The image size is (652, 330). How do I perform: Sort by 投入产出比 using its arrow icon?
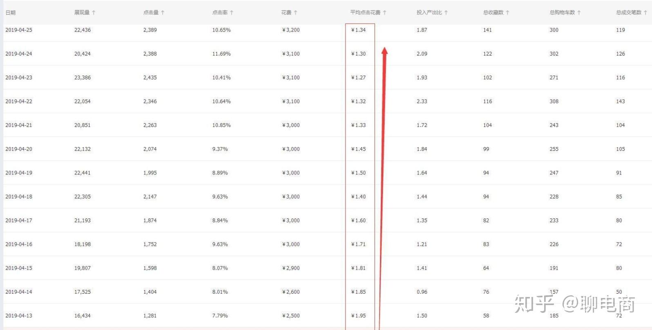click(x=446, y=13)
